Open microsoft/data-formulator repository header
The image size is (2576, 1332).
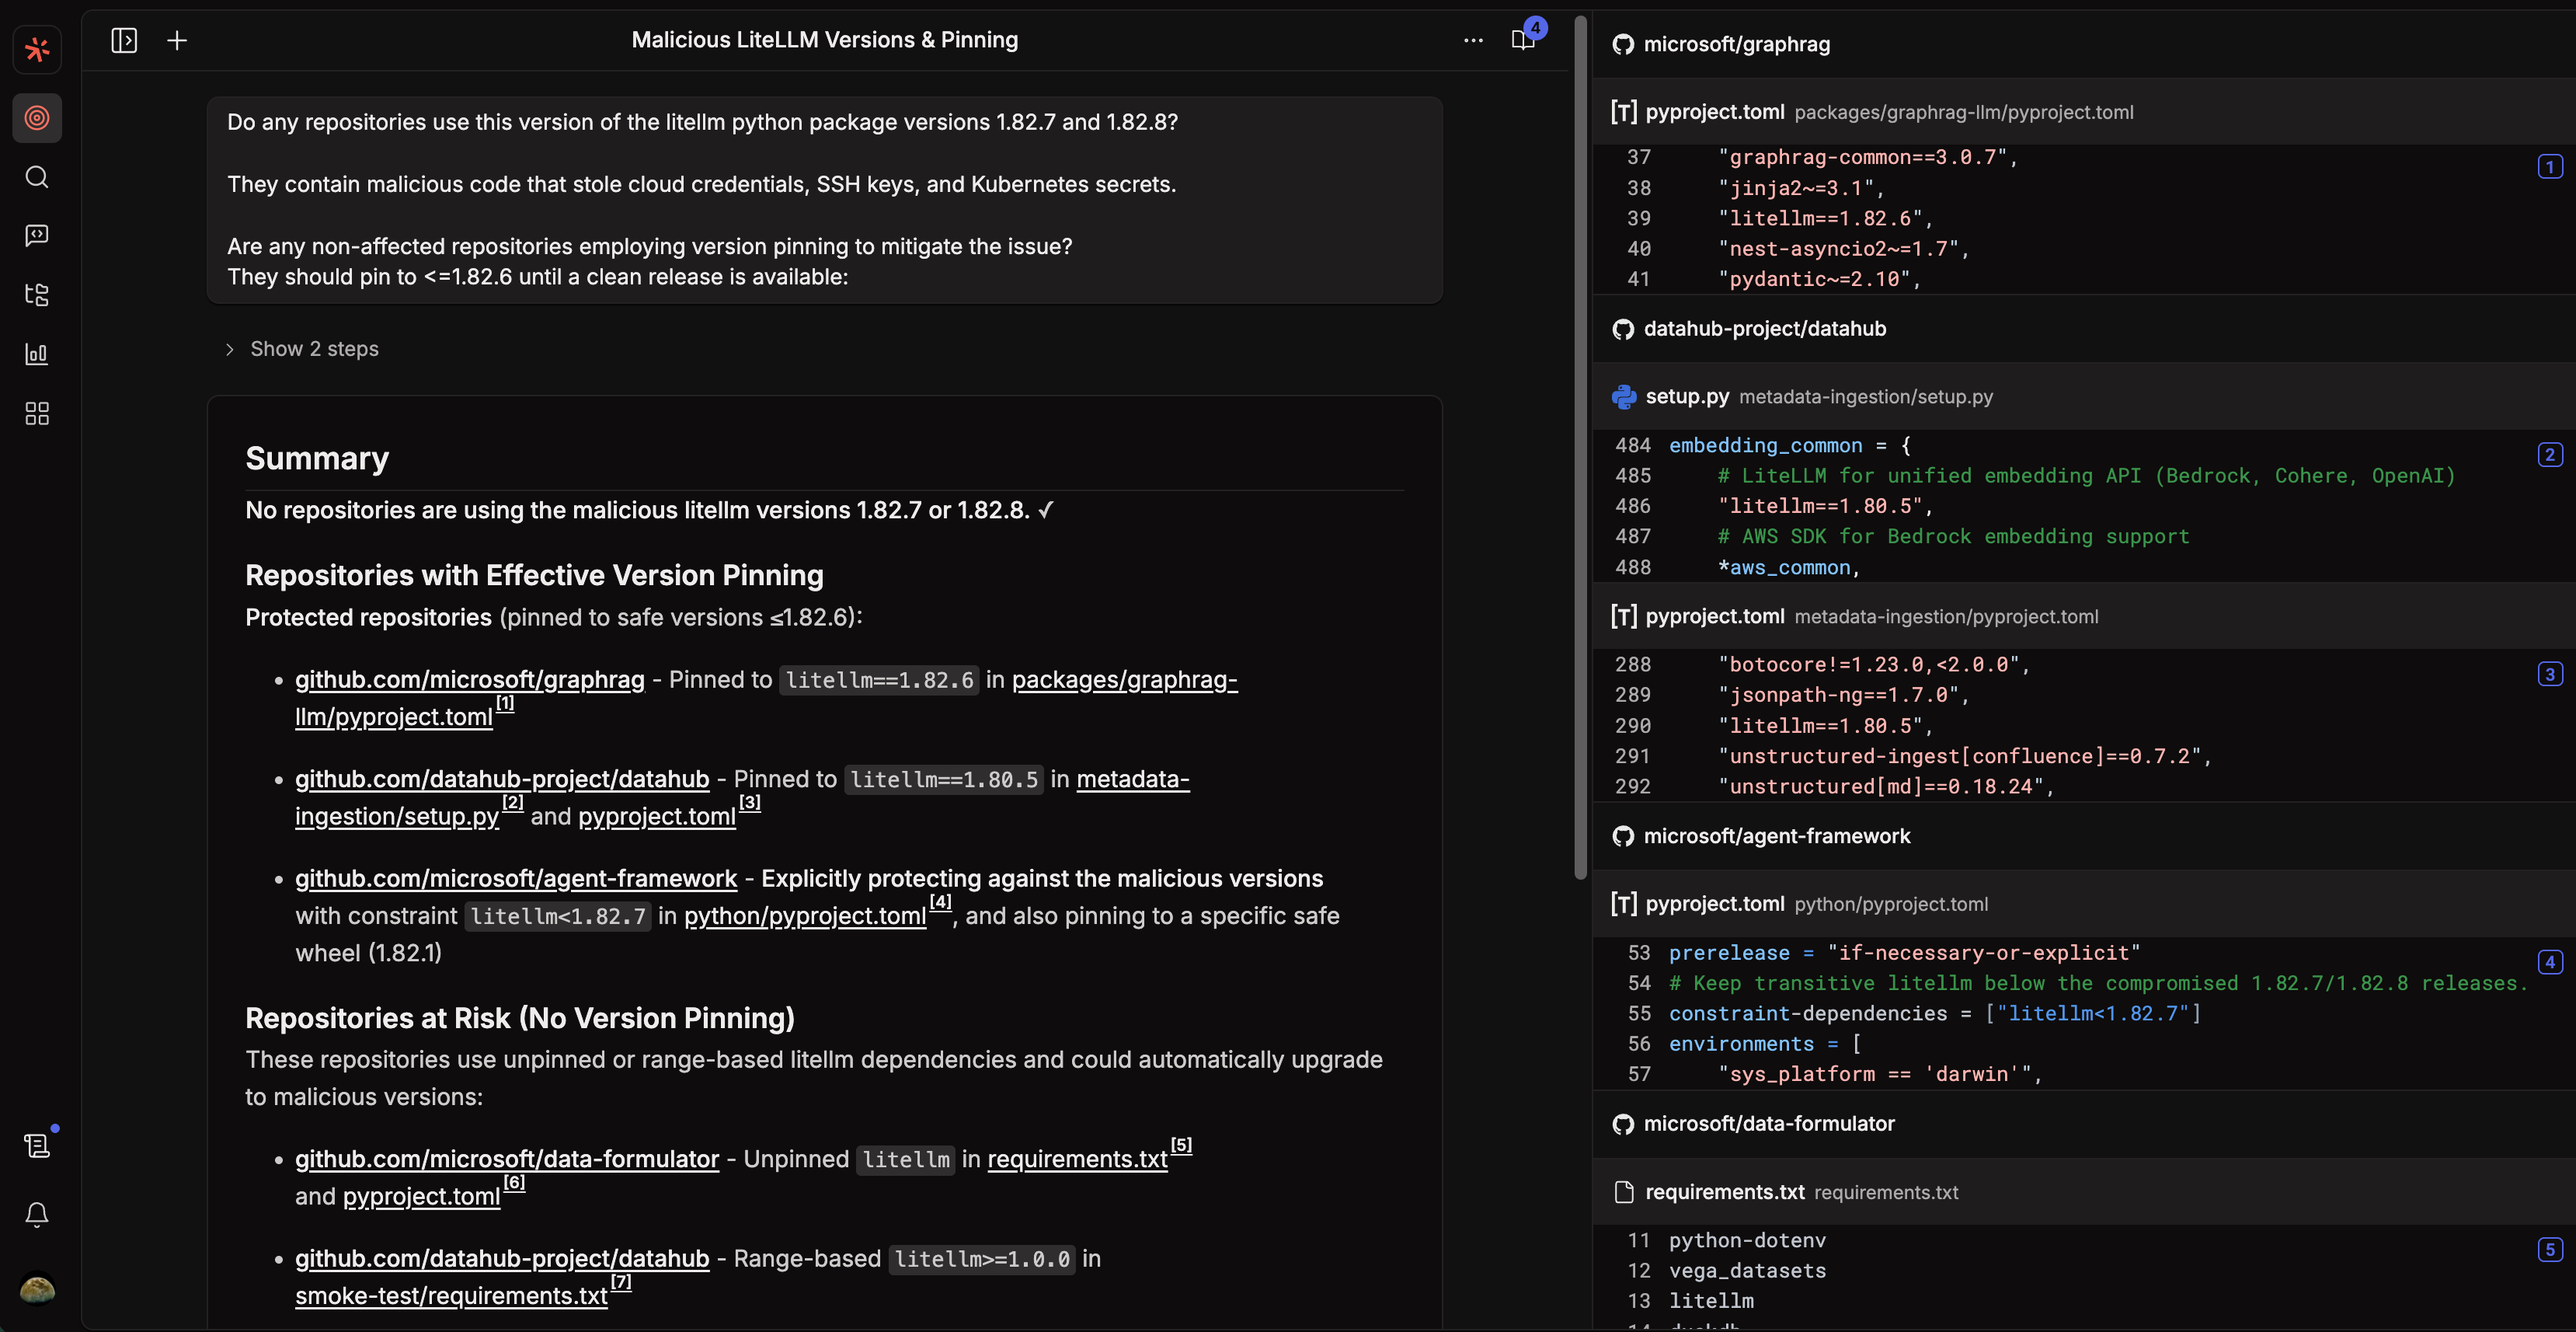click(x=1768, y=1124)
